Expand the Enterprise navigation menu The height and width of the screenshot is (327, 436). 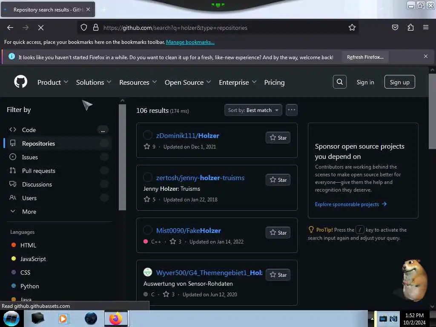tap(238, 82)
